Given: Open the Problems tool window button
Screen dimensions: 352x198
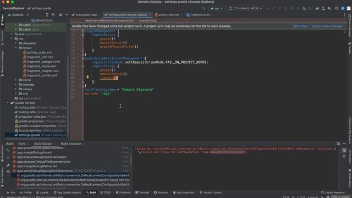Looking at the screenshot, I should click(x=123, y=193).
